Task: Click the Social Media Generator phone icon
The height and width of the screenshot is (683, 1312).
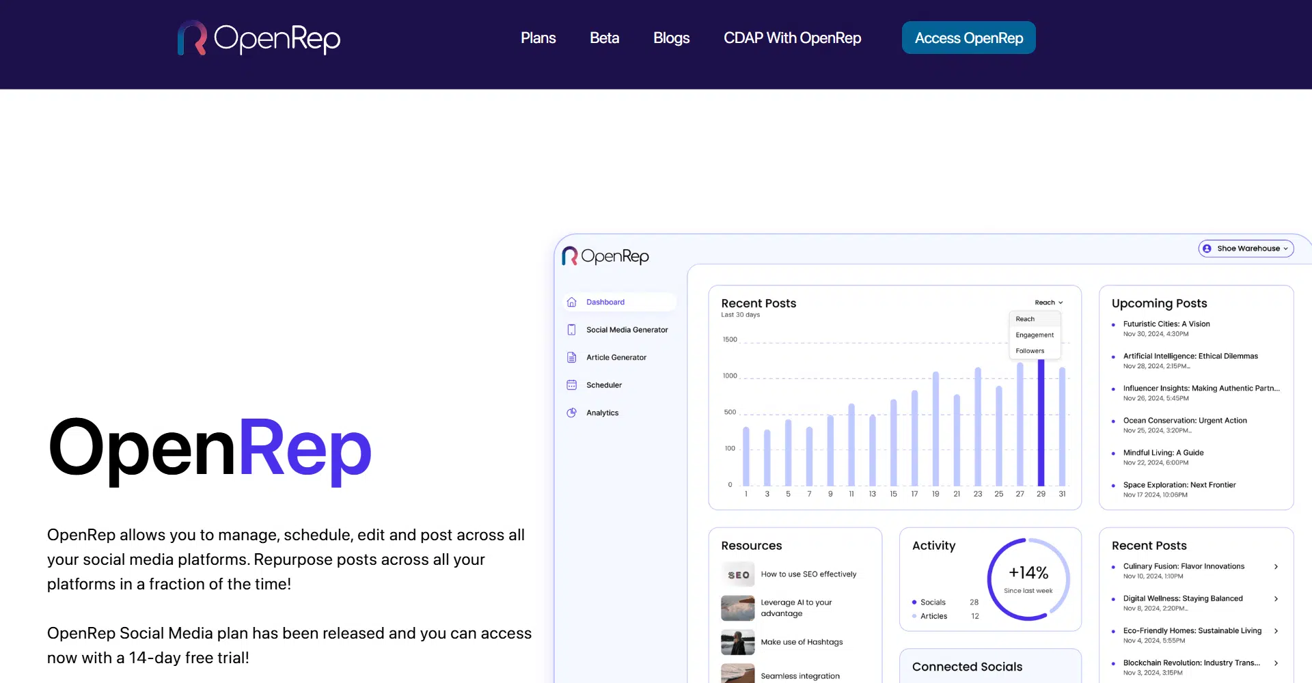Action: (572, 330)
